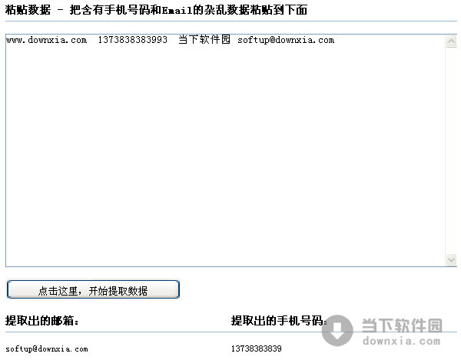Select extracted phone number 13738383839

coord(257,348)
